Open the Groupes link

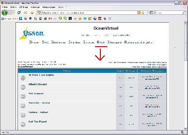[89, 42]
